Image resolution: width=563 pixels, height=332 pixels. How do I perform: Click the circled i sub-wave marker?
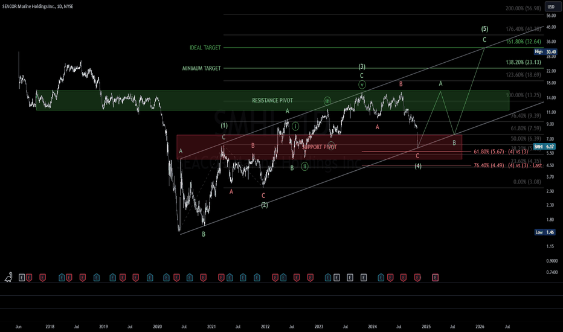pos(295,126)
